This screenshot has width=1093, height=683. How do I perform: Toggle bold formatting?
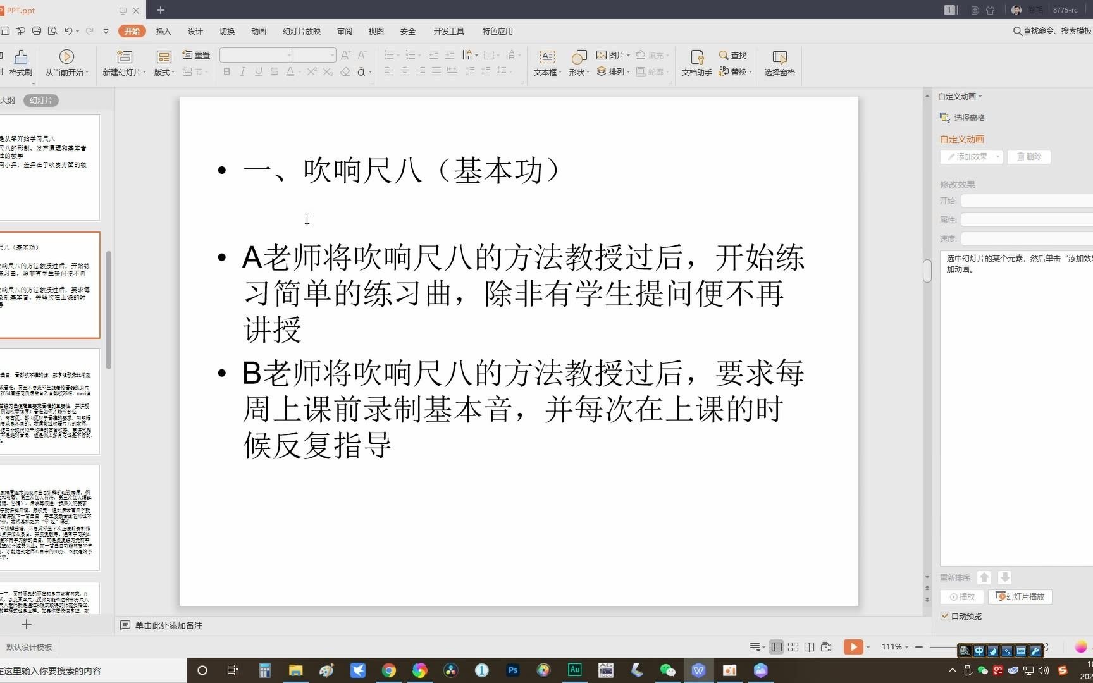pyautogui.click(x=227, y=72)
